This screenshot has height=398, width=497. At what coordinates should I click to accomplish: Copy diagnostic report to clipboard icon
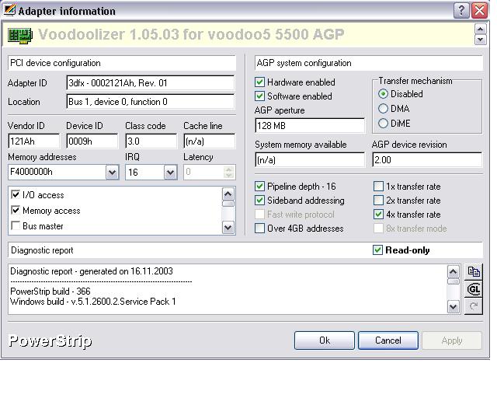(474, 271)
